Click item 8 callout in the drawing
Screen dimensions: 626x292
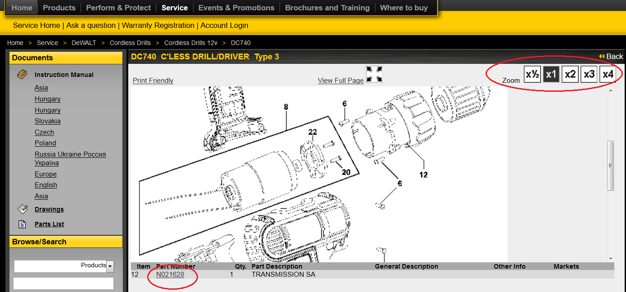coord(286,107)
